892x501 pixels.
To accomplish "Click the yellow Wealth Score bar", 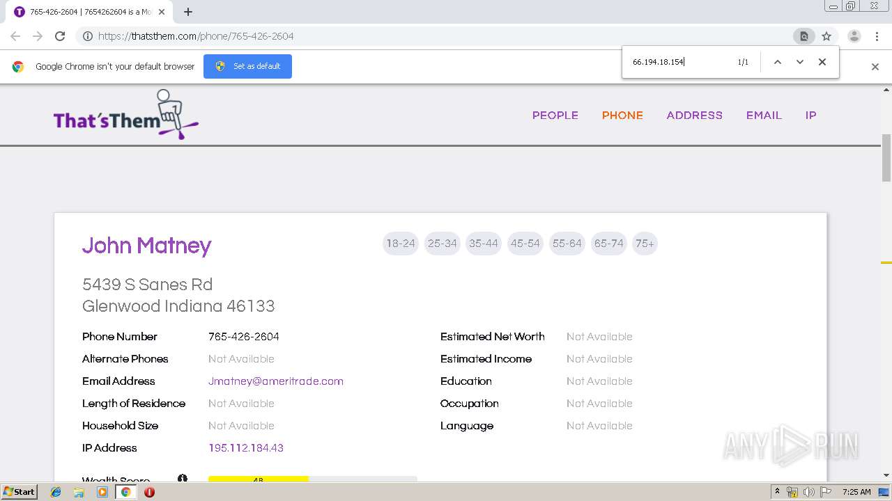I will [258, 479].
